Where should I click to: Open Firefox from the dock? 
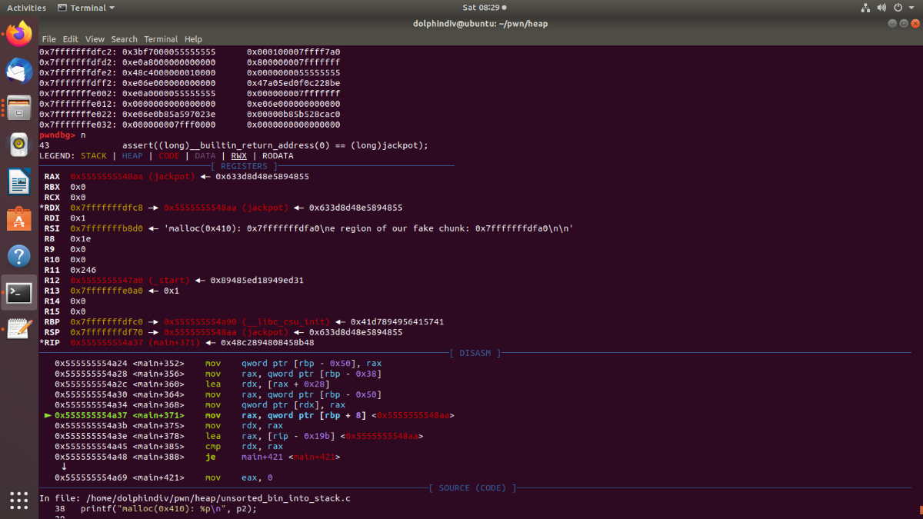(19, 33)
